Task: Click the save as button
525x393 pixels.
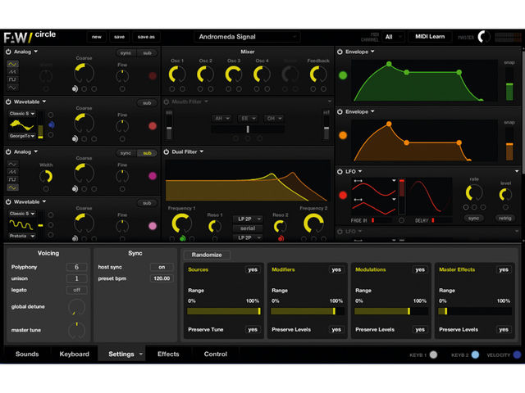Action: tap(146, 37)
